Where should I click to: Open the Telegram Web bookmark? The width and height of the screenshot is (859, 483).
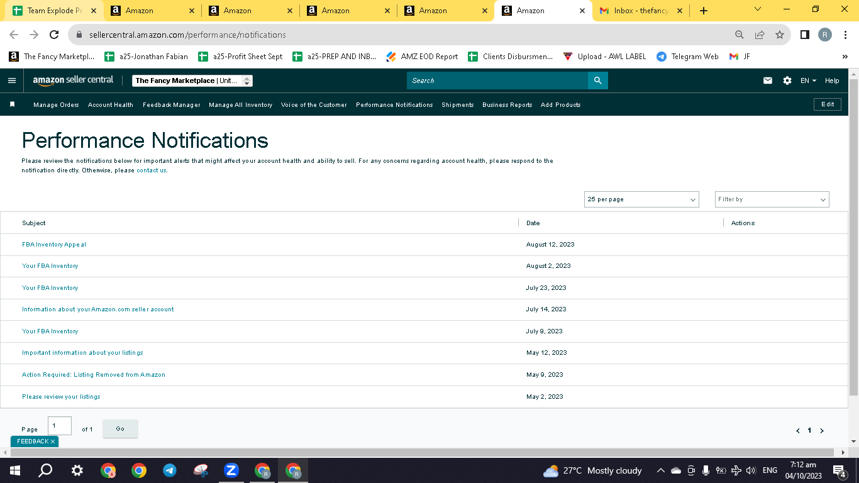[x=687, y=57]
